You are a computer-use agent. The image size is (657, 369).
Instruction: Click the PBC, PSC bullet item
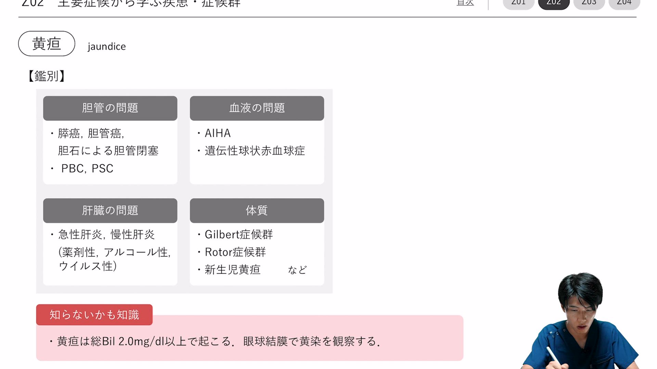[x=87, y=168]
